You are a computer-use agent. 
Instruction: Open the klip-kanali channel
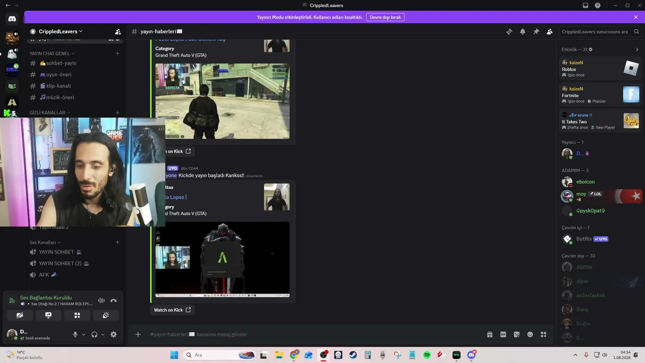76,86
